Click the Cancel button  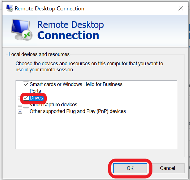[167, 168]
